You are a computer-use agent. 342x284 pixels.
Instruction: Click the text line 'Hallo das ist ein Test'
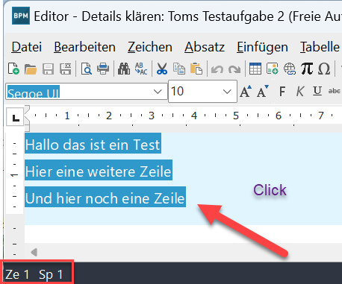tap(93, 145)
